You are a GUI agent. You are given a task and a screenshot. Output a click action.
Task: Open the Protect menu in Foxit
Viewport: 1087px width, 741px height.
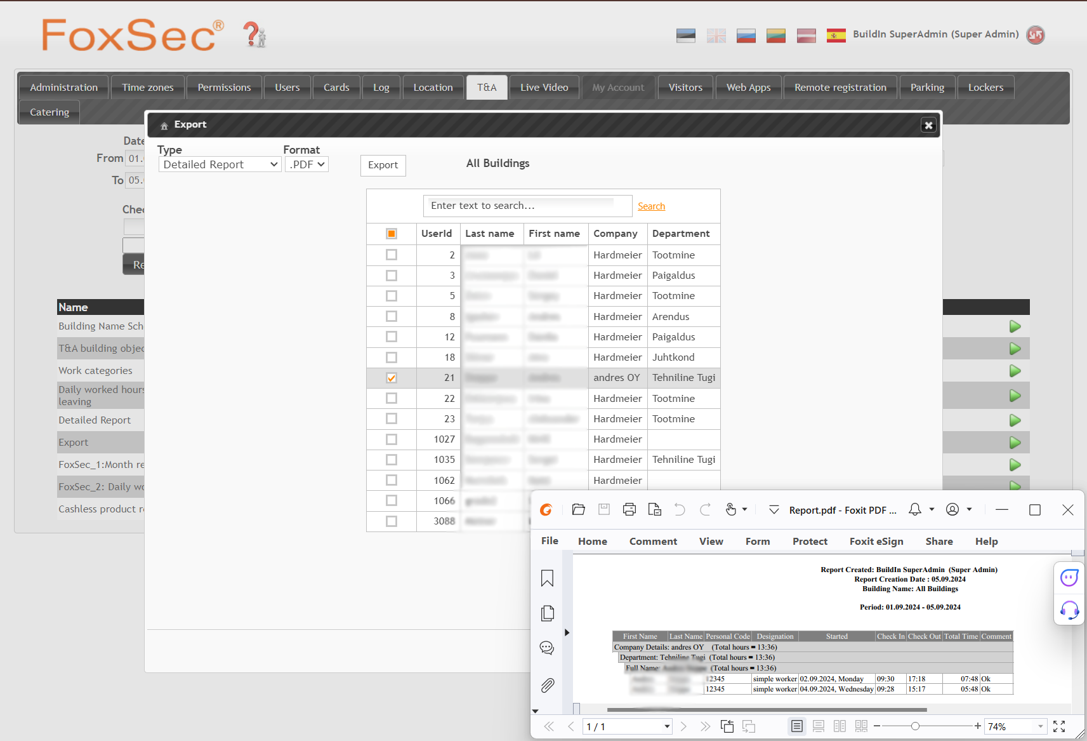(x=810, y=542)
